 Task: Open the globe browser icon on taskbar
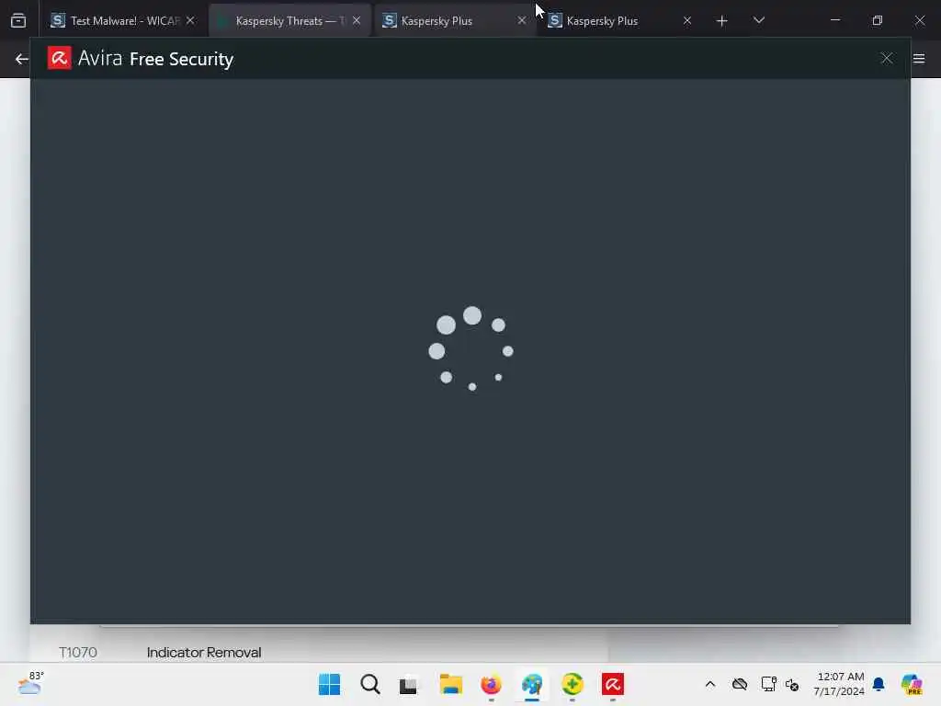point(532,684)
